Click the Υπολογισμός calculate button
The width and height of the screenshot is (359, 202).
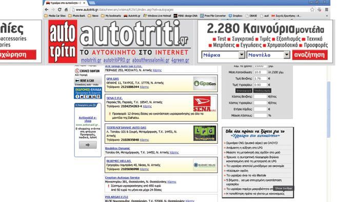pyautogui.click(x=262, y=90)
